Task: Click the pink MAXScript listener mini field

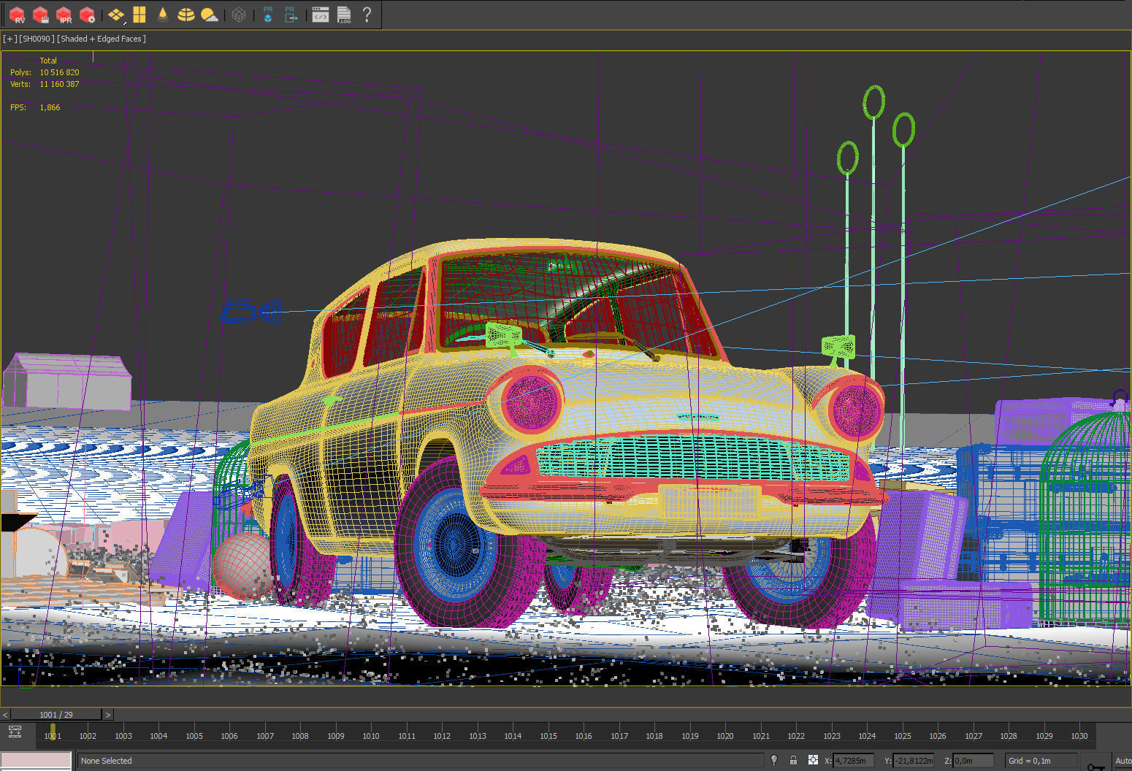Action: point(36,761)
